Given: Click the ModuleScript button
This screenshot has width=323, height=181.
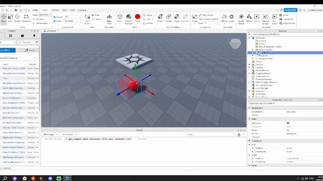Looking at the screenshot, I should tap(287, 23).
